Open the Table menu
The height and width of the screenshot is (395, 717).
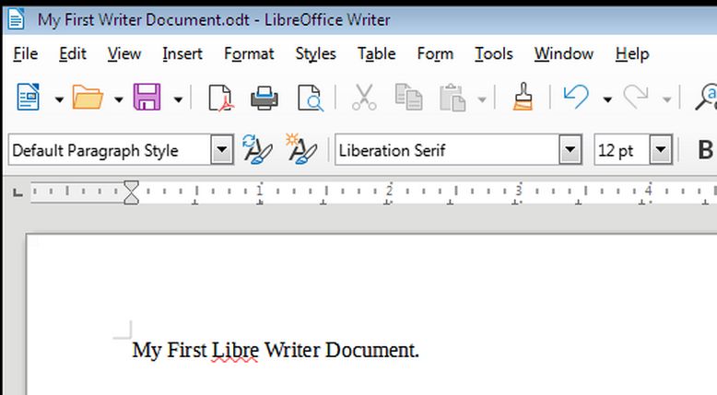coord(377,54)
